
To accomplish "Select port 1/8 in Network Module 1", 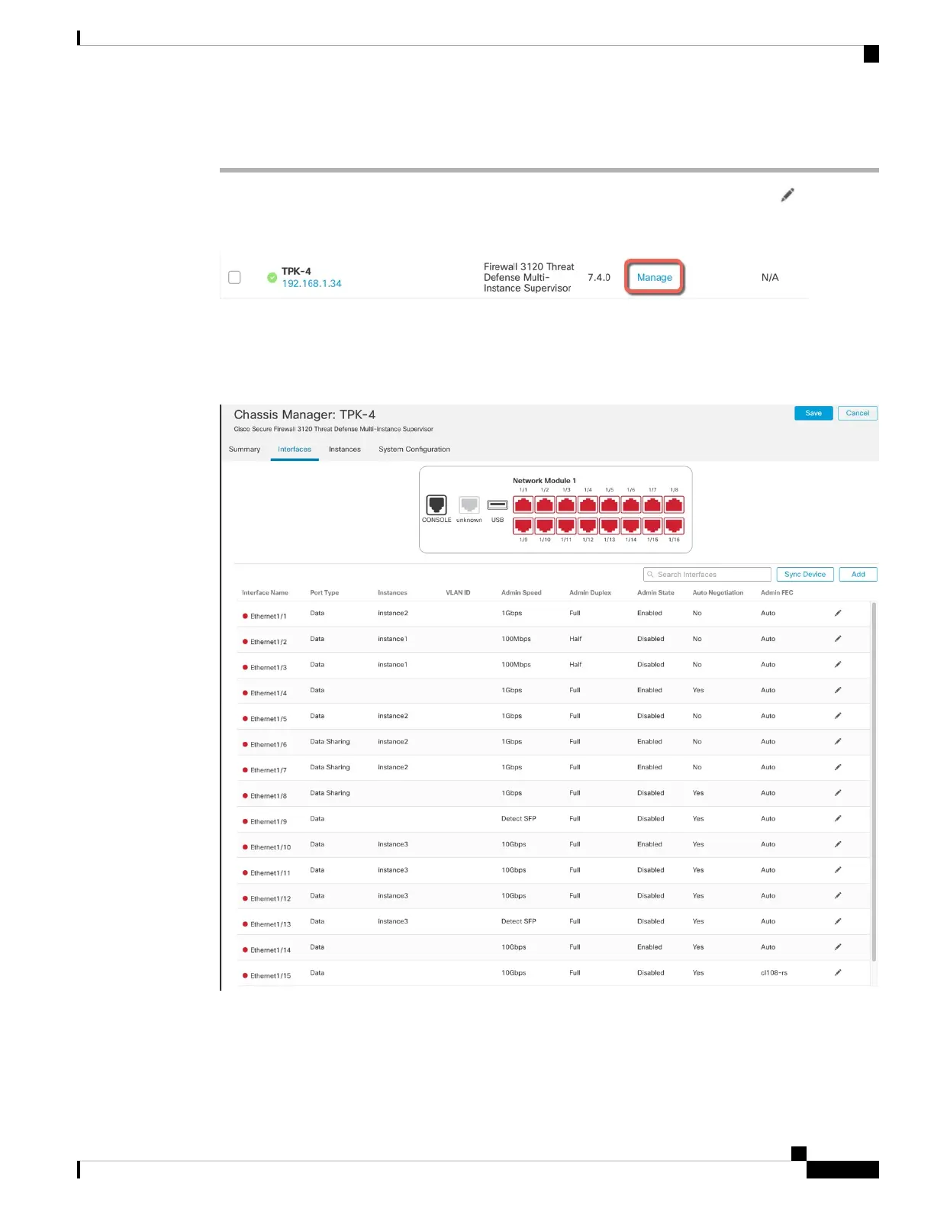I will pos(674,505).
